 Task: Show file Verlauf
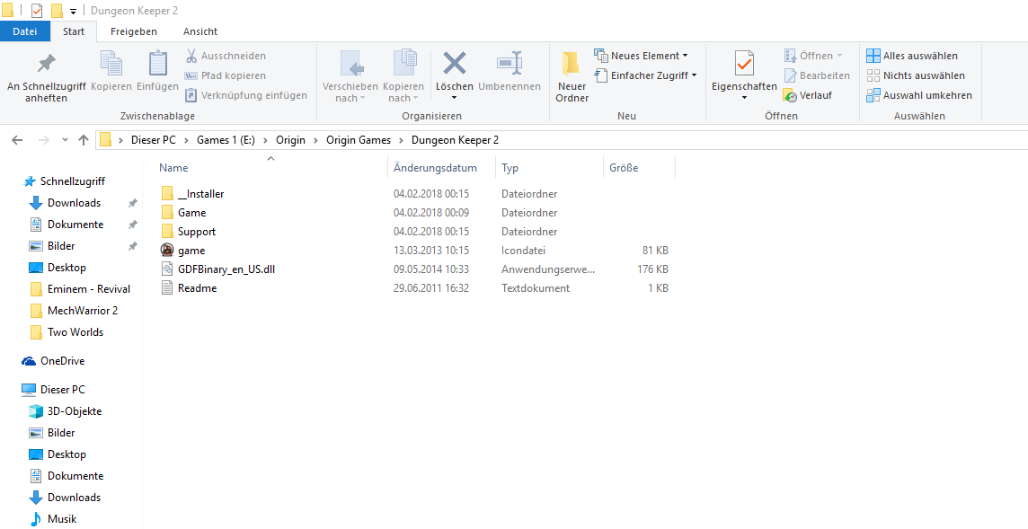pyautogui.click(x=808, y=95)
